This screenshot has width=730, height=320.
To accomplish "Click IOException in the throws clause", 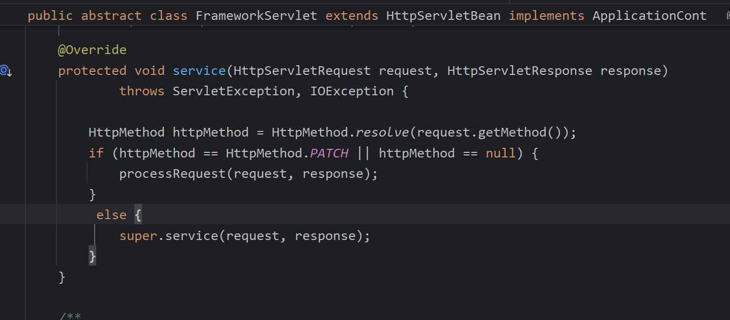I will (352, 91).
